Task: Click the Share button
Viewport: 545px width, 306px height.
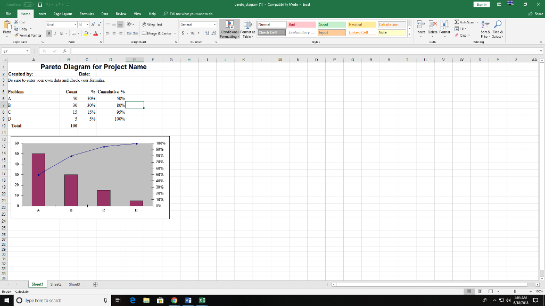Action: [x=535, y=14]
